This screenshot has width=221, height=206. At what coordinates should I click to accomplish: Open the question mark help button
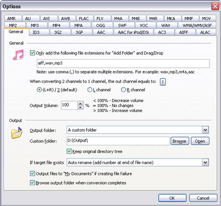(x=163, y=82)
